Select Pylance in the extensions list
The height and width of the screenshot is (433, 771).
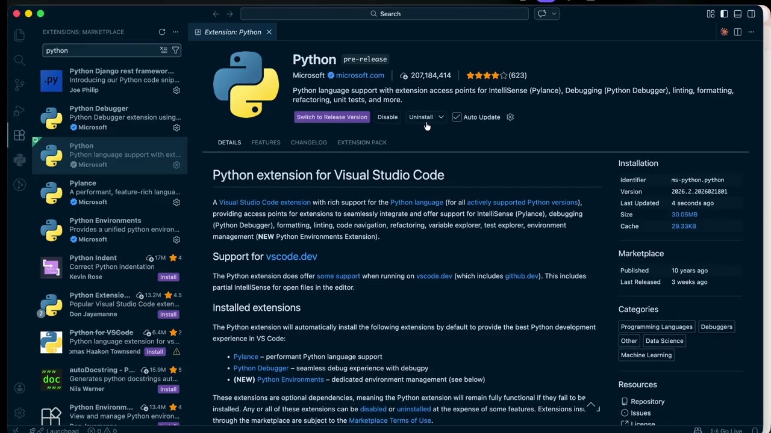pos(110,192)
